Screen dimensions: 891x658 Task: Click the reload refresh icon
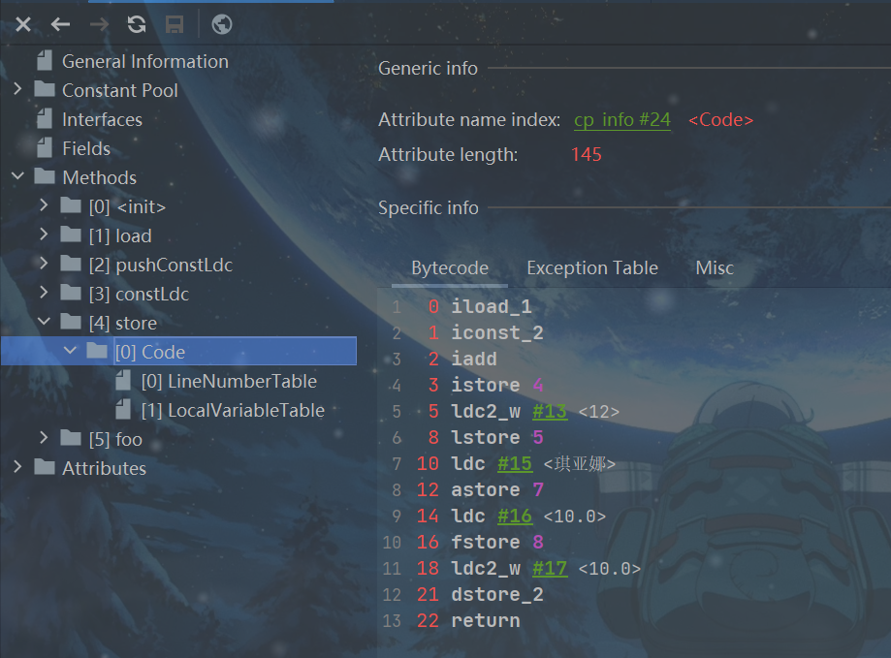click(137, 24)
